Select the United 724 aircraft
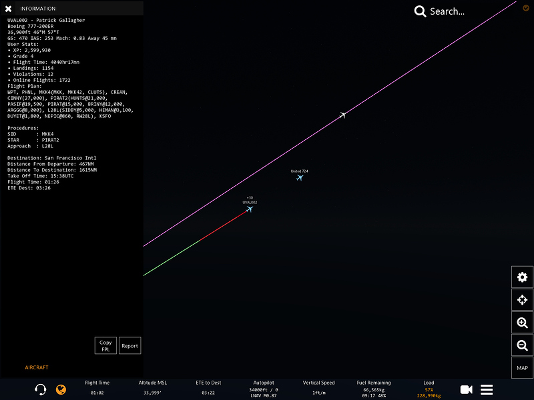534x400 pixels. [300, 177]
